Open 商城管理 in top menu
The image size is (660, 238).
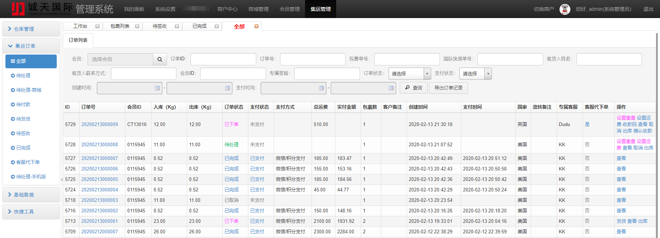coord(258,9)
